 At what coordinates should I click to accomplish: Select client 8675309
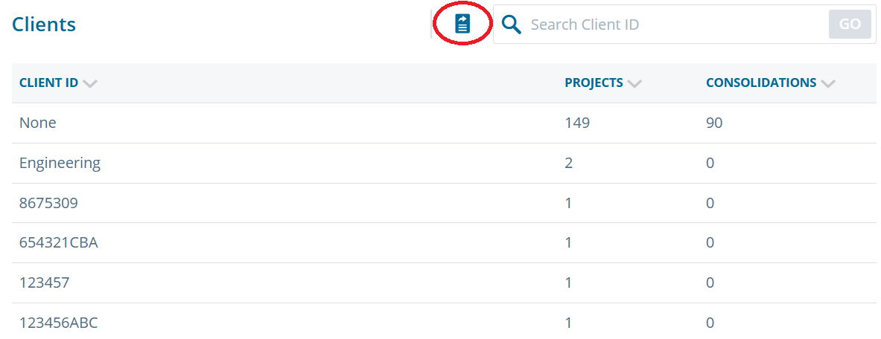[x=48, y=203]
